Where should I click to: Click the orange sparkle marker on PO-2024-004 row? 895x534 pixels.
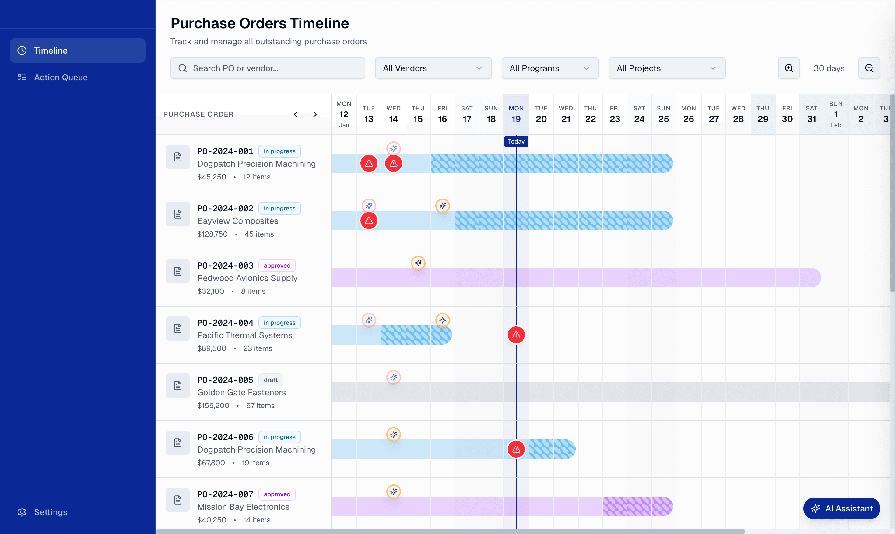[443, 320]
